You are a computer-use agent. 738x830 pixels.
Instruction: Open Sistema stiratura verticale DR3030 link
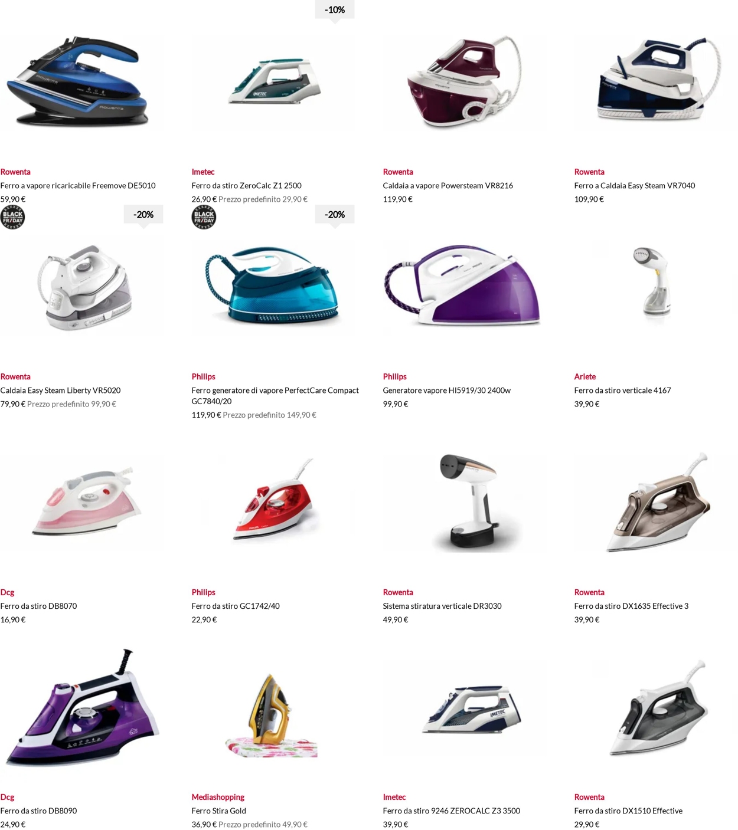[x=442, y=606]
